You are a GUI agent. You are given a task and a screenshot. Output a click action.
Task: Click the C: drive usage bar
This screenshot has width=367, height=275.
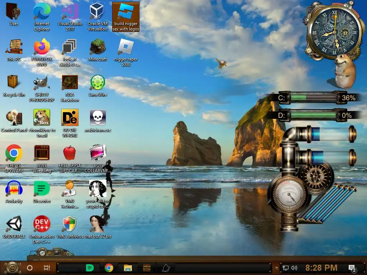pos(313,98)
